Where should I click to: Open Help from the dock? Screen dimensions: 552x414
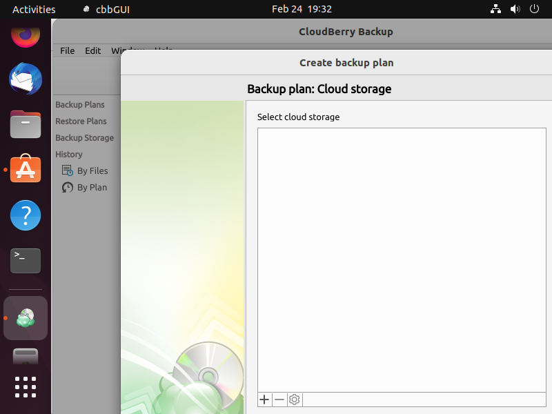point(26,215)
